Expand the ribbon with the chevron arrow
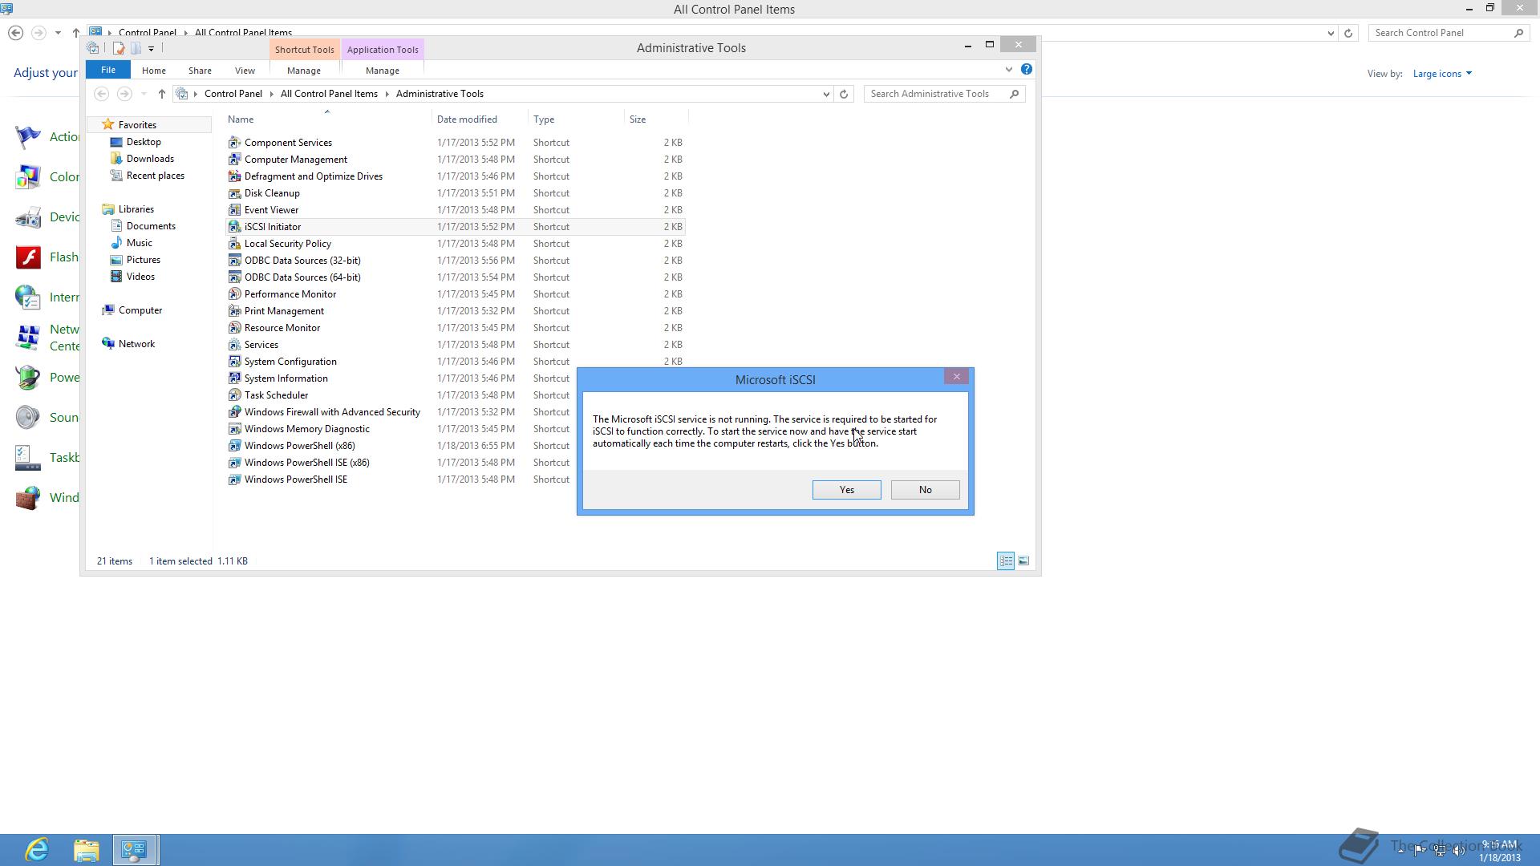The height and width of the screenshot is (866, 1540). point(1008,70)
